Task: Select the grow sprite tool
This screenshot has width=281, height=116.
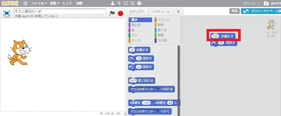Action: (126, 3)
